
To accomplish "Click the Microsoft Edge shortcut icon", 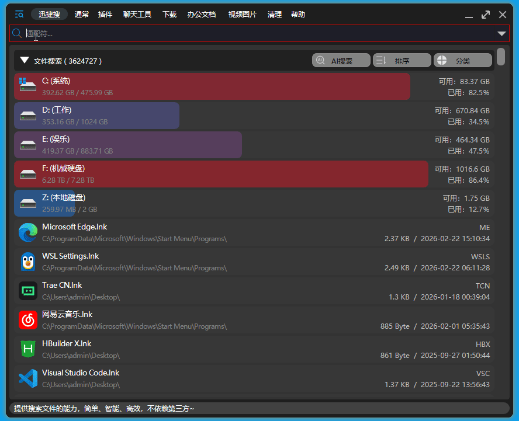I will [27, 232].
